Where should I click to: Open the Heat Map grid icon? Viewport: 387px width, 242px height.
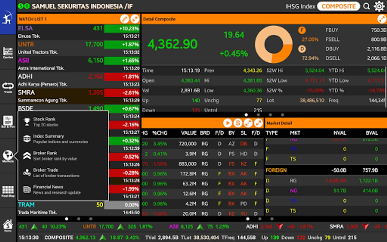pyautogui.click(x=8, y=191)
